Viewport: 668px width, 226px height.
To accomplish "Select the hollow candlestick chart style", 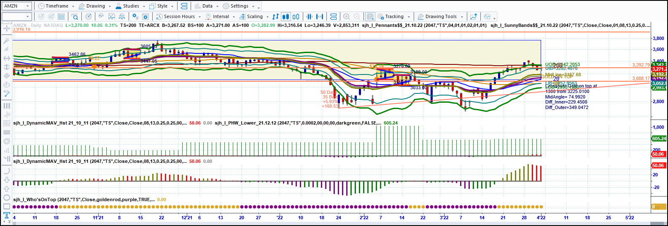I will tap(296, 16).
